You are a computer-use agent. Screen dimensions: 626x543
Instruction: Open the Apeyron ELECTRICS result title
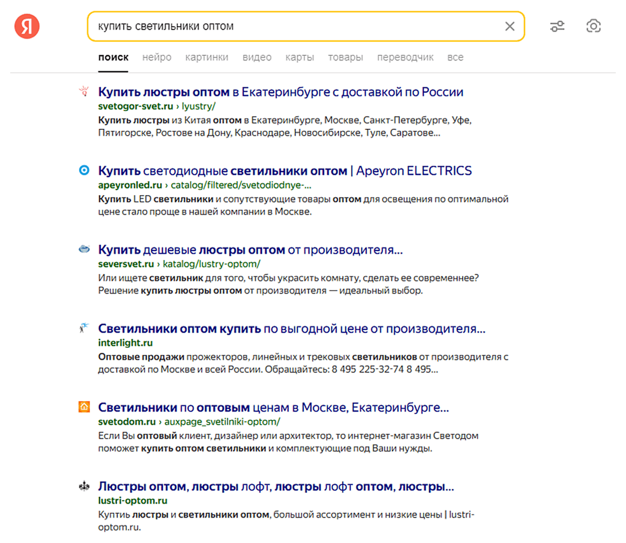(x=284, y=171)
